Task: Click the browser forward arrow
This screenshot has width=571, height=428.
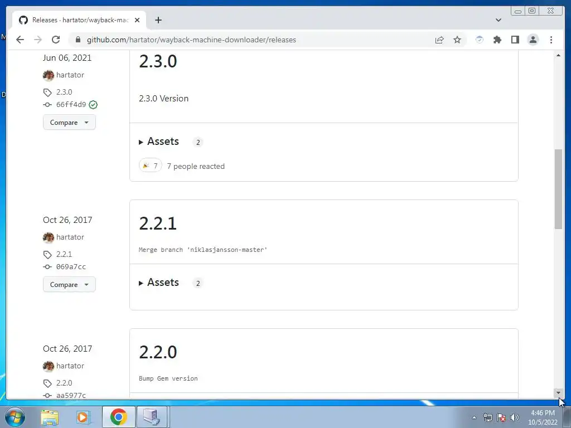Action: tap(38, 40)
